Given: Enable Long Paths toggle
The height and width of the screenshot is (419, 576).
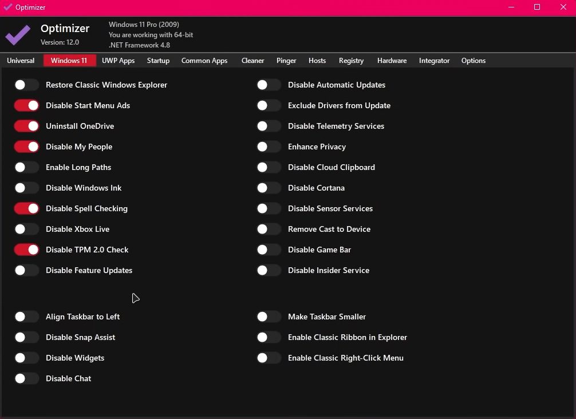Looking at the screenshot, I should click(26, 167).
